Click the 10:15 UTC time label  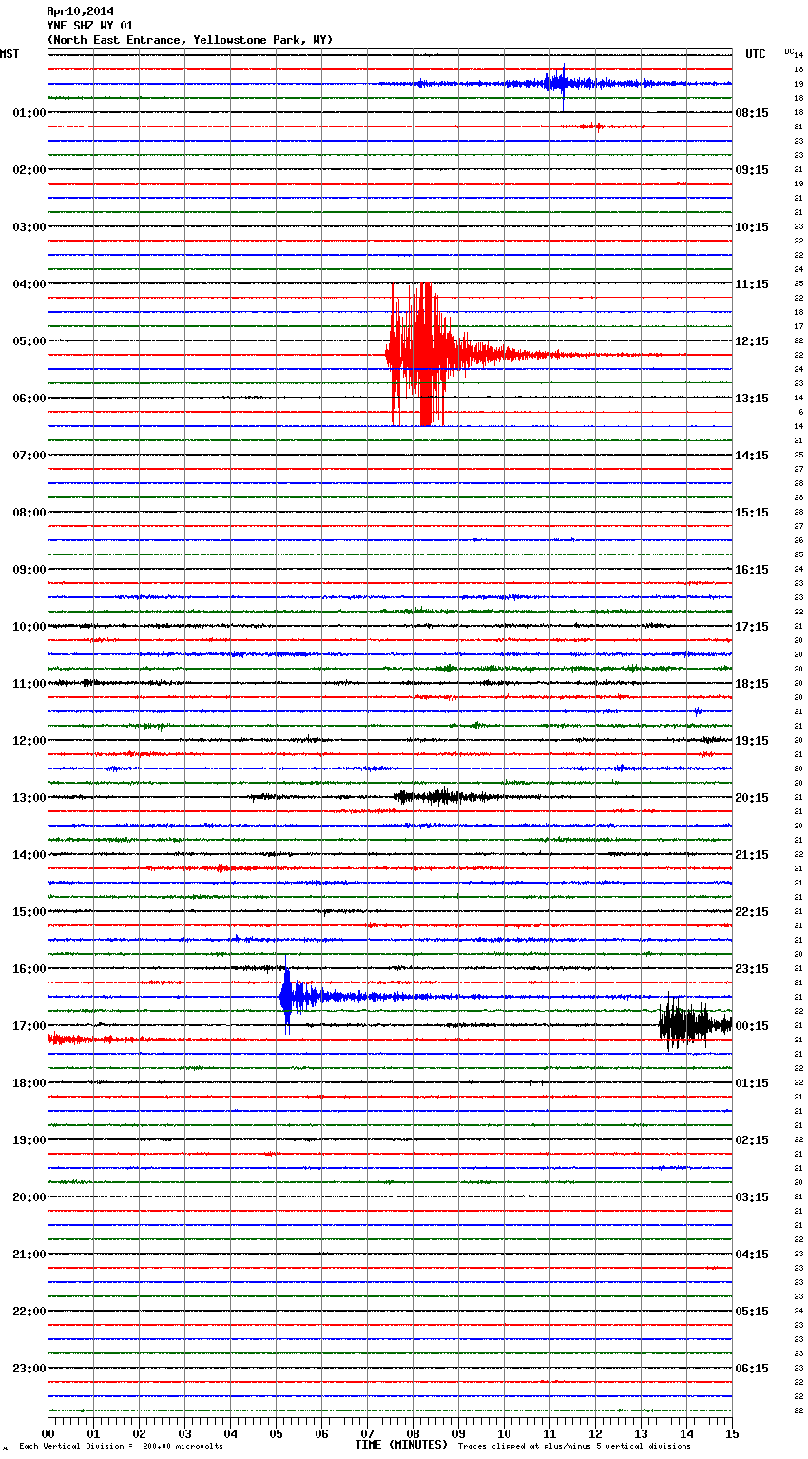[752, 227]
